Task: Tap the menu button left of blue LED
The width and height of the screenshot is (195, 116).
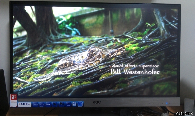Action: [162, 103]
